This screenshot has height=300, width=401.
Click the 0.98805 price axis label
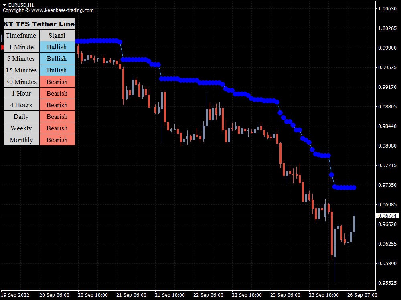click(x=387, y=107)
